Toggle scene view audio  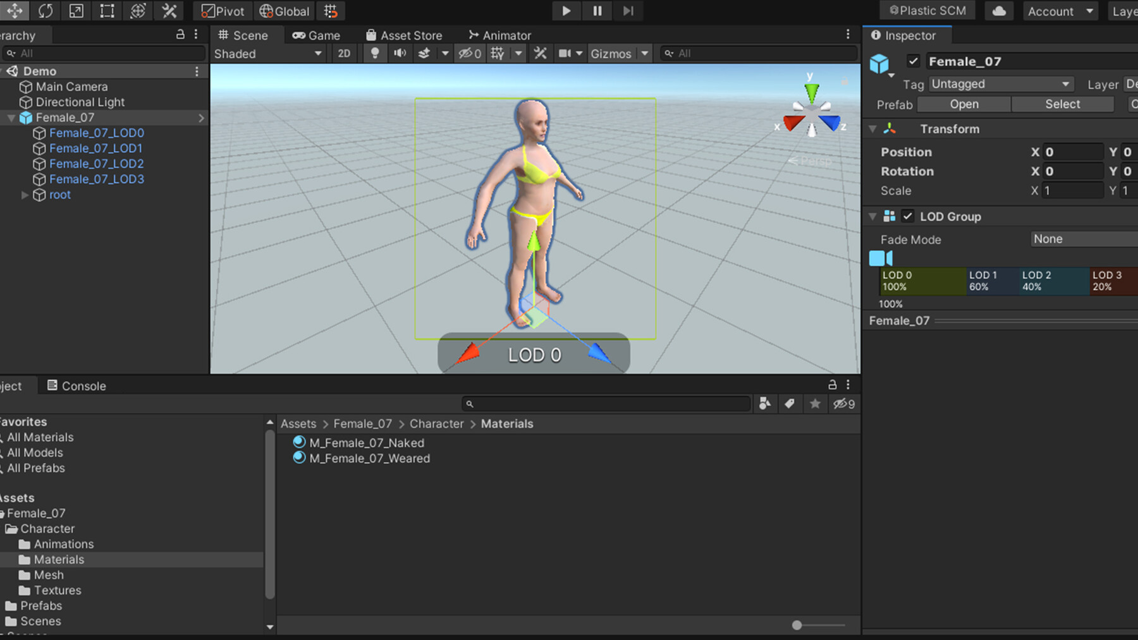point(400,53)
